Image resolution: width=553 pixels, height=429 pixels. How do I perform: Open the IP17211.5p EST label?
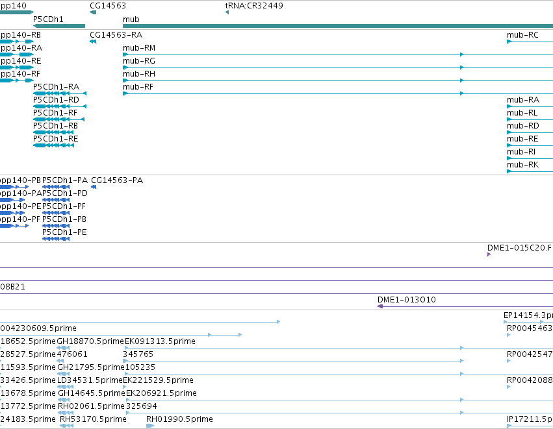[x=530, y=419]
